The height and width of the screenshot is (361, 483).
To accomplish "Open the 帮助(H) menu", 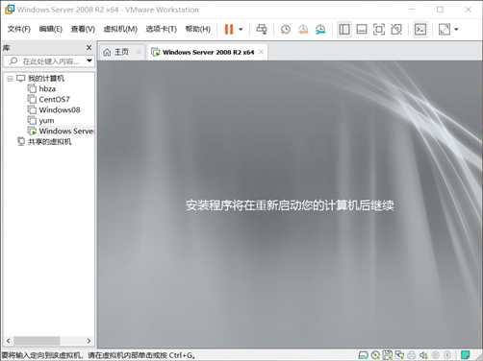I will click(198, 29).
